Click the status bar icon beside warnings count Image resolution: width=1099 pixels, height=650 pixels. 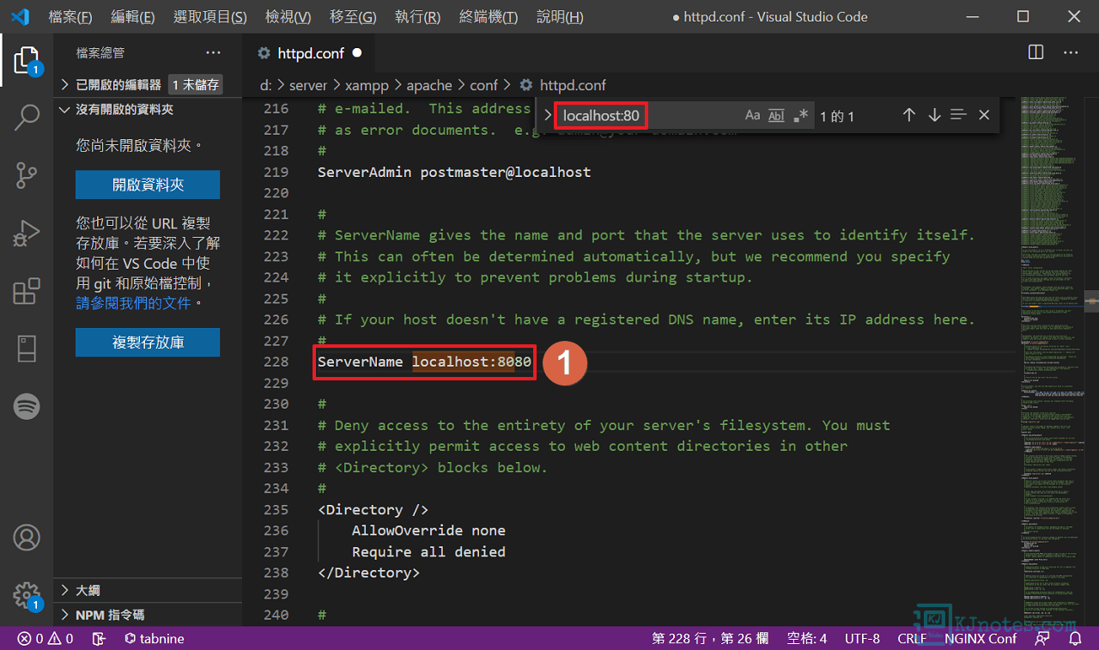click(100, 639)
